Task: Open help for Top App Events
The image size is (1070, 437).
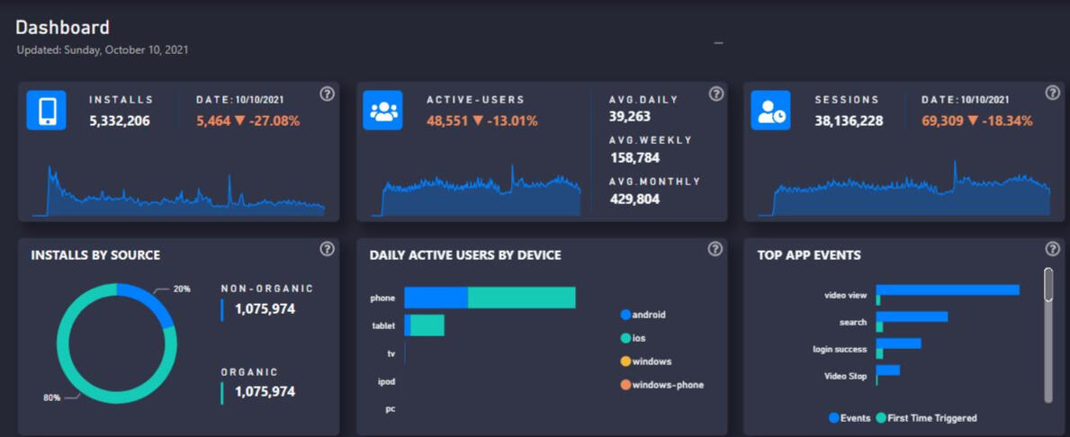Action: click(1052, 249)
